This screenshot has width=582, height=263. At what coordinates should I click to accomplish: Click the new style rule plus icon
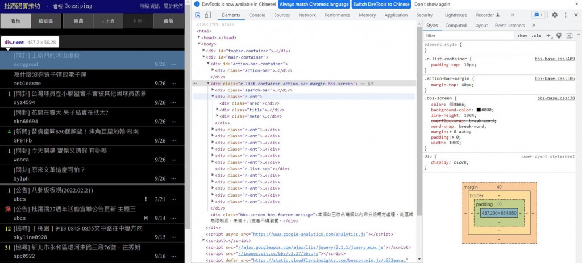[549, 36]
